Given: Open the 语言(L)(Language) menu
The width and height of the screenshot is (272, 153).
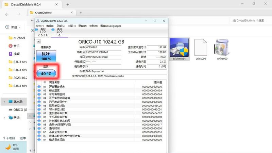Looking at the screenshot, I should coord(111,26).
